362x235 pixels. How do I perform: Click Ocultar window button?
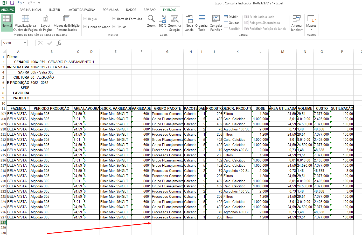pyautogui.click(x=231, y=23)
